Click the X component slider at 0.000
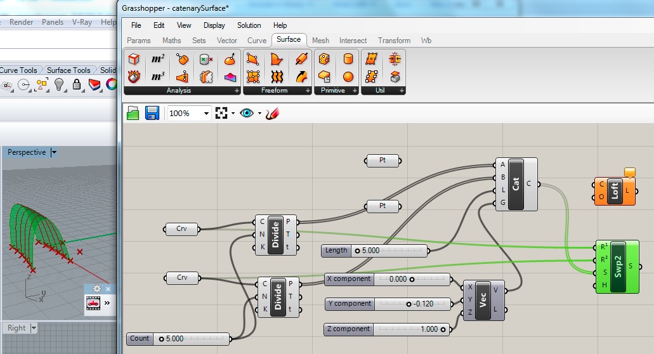 [x=388, y=279]
